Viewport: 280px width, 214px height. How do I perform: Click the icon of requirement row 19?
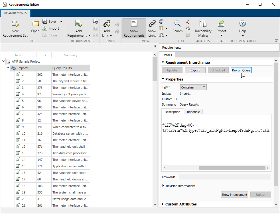point(18,192)
